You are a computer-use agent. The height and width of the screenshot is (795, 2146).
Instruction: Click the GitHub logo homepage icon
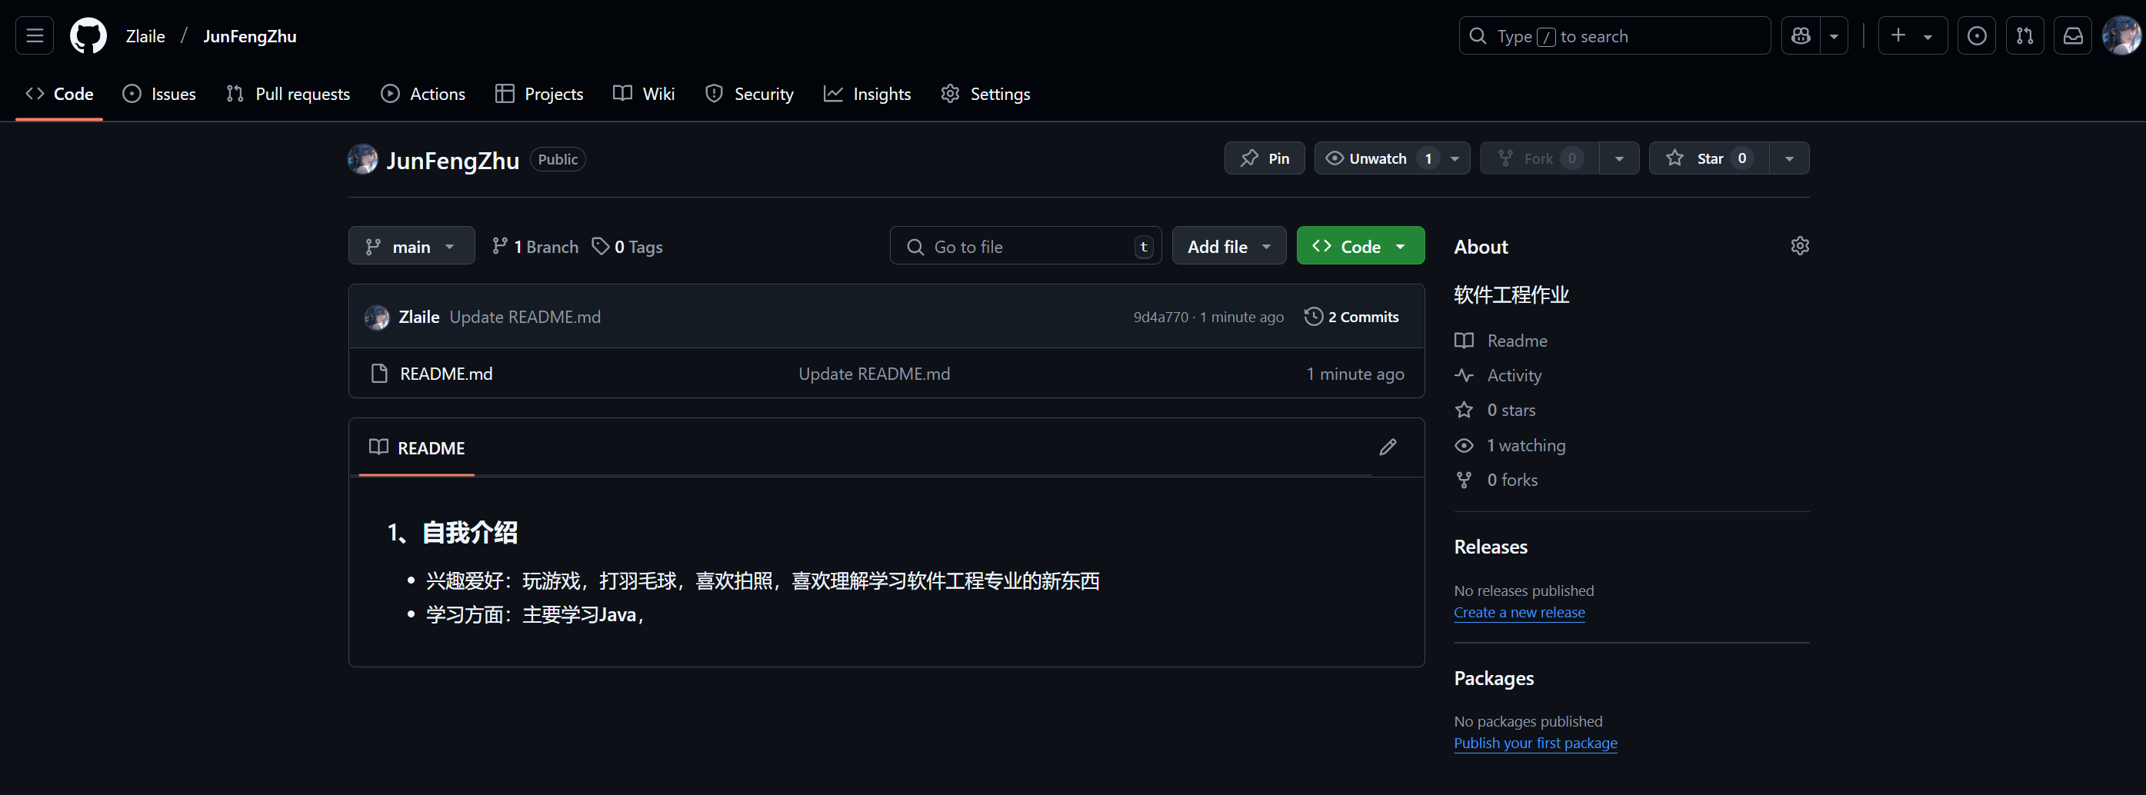coord(88,36)
